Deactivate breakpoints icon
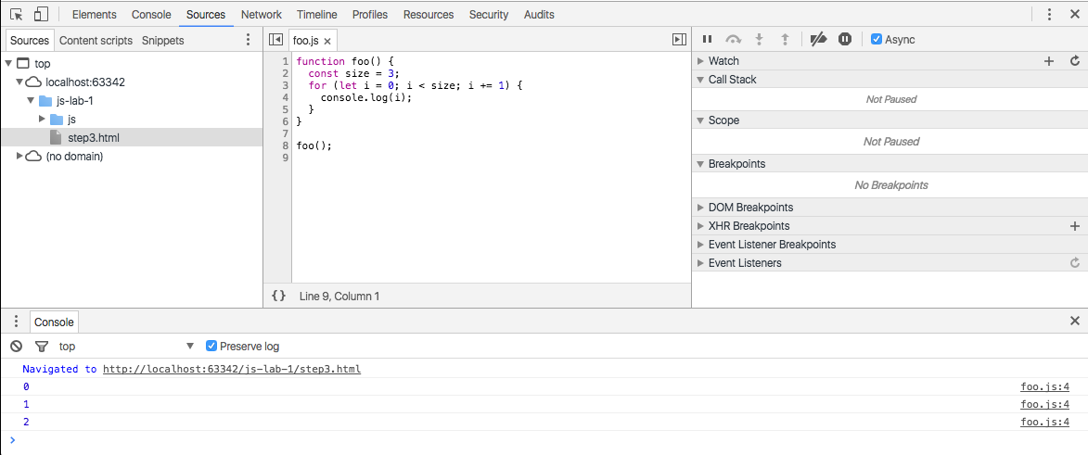 (818, 40)
